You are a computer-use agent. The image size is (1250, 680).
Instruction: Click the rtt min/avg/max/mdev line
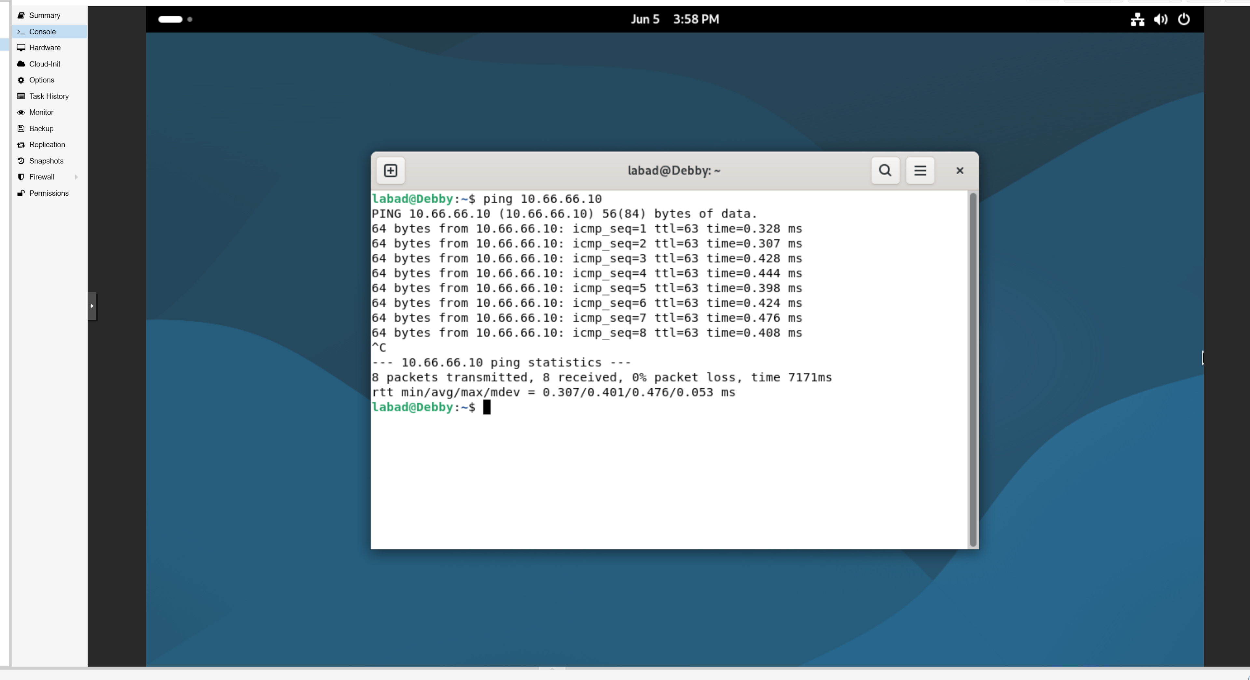click(x=554, y=392)
